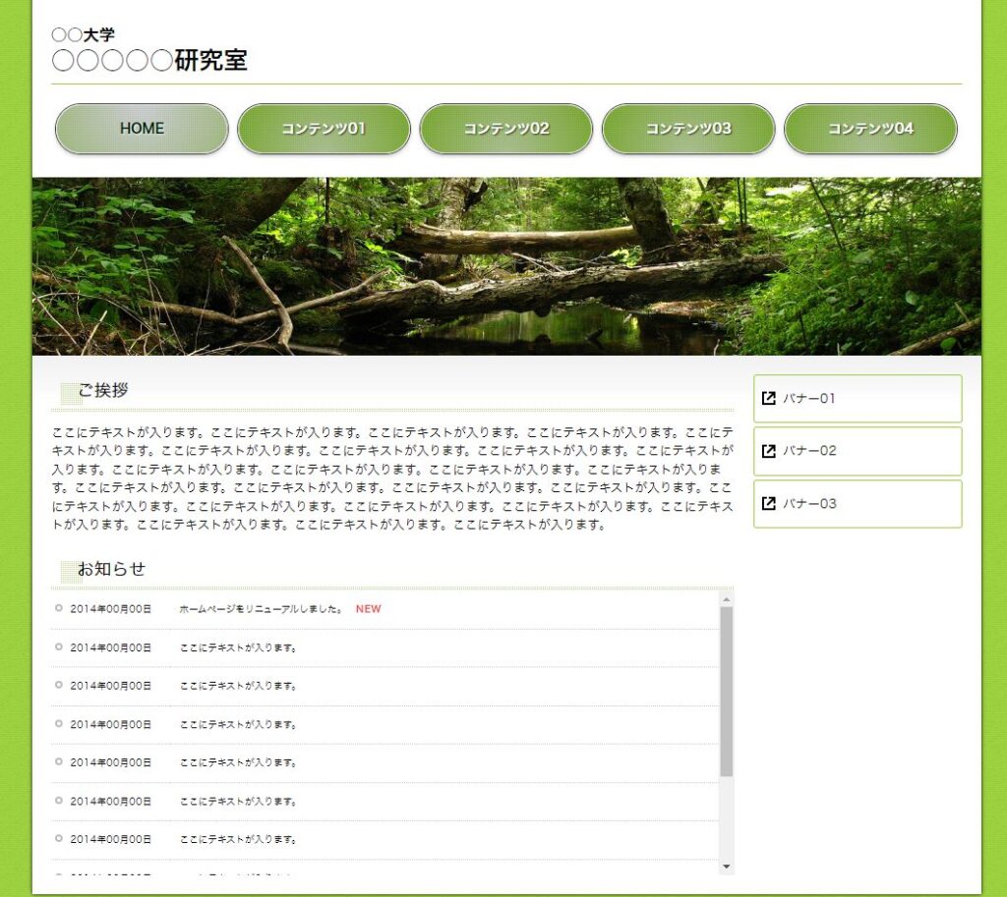1007x897 pixels.
Task: Click the ご挨拶 section heading
Action: [102, 390]
